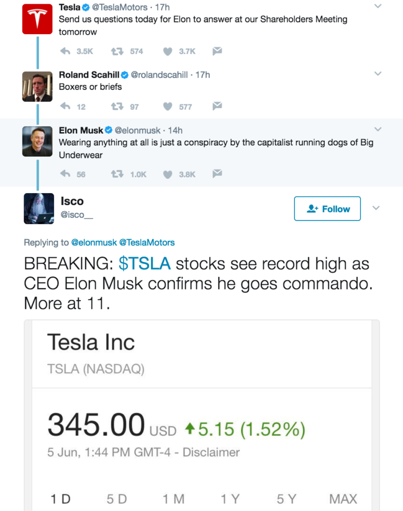
Task: Open the dropdown beside Isco's Follow button
Action: 376,208
